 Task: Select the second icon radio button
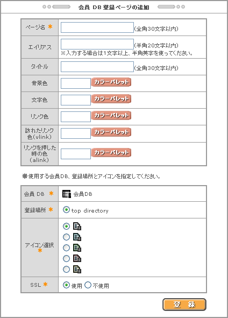66,237
